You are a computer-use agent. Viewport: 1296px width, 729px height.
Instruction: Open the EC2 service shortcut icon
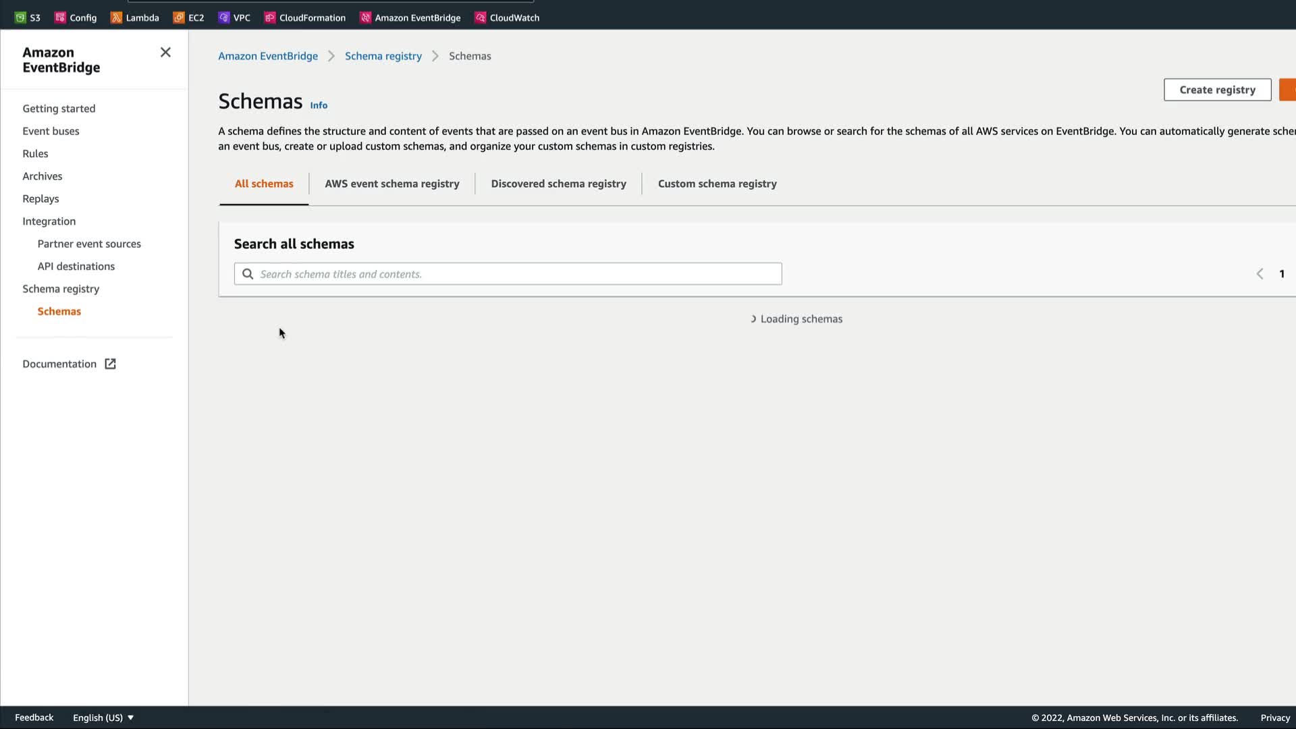coord(179,18)
